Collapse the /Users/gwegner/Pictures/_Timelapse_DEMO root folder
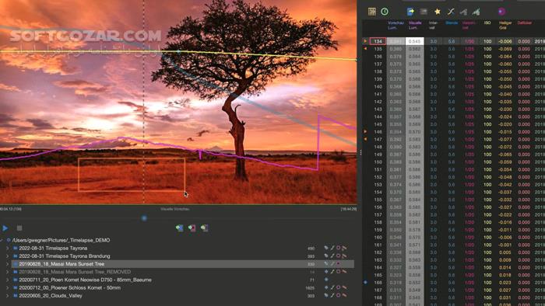 coord(2,240)
